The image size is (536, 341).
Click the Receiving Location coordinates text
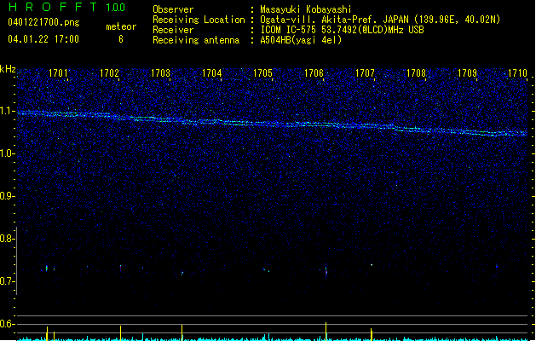tap(379, 20)
